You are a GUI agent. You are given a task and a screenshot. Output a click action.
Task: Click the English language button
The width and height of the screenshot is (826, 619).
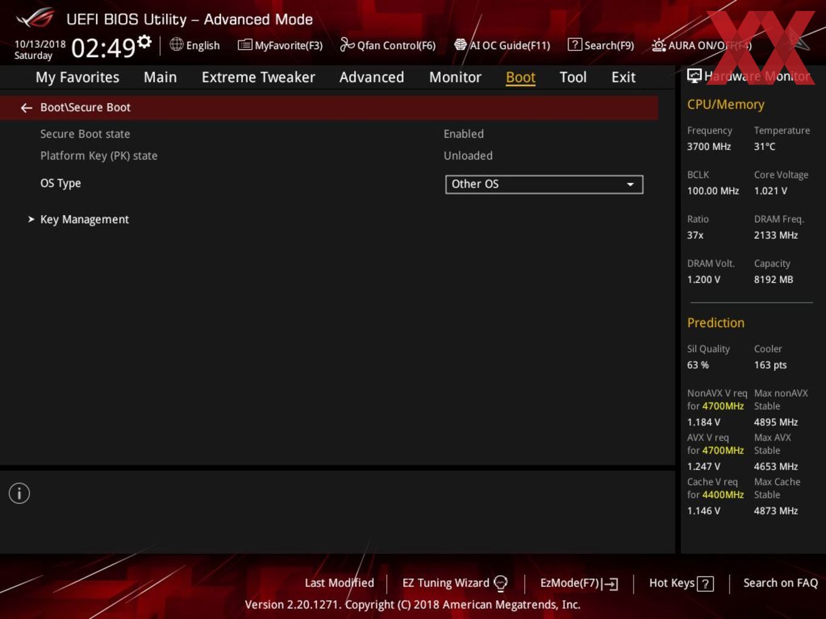[195, 46]
